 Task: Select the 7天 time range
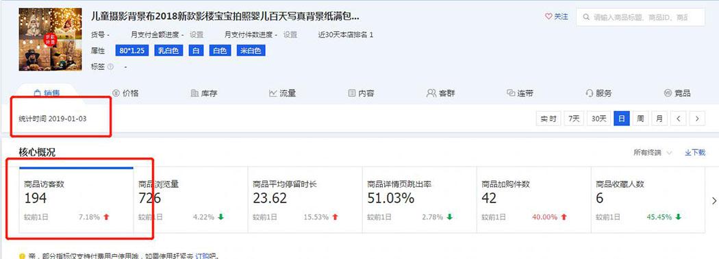coord(574,119)
